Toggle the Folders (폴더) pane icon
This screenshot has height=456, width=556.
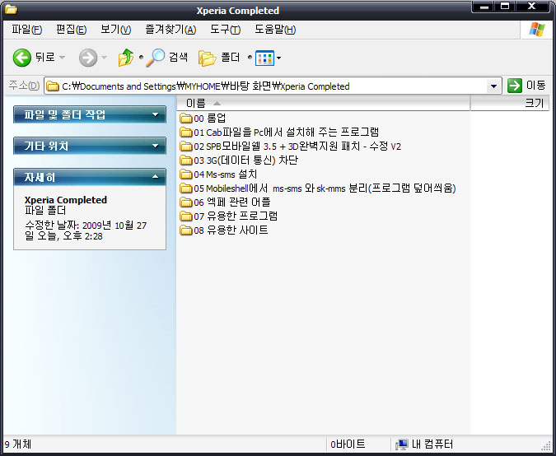click(x=207, y=58)
